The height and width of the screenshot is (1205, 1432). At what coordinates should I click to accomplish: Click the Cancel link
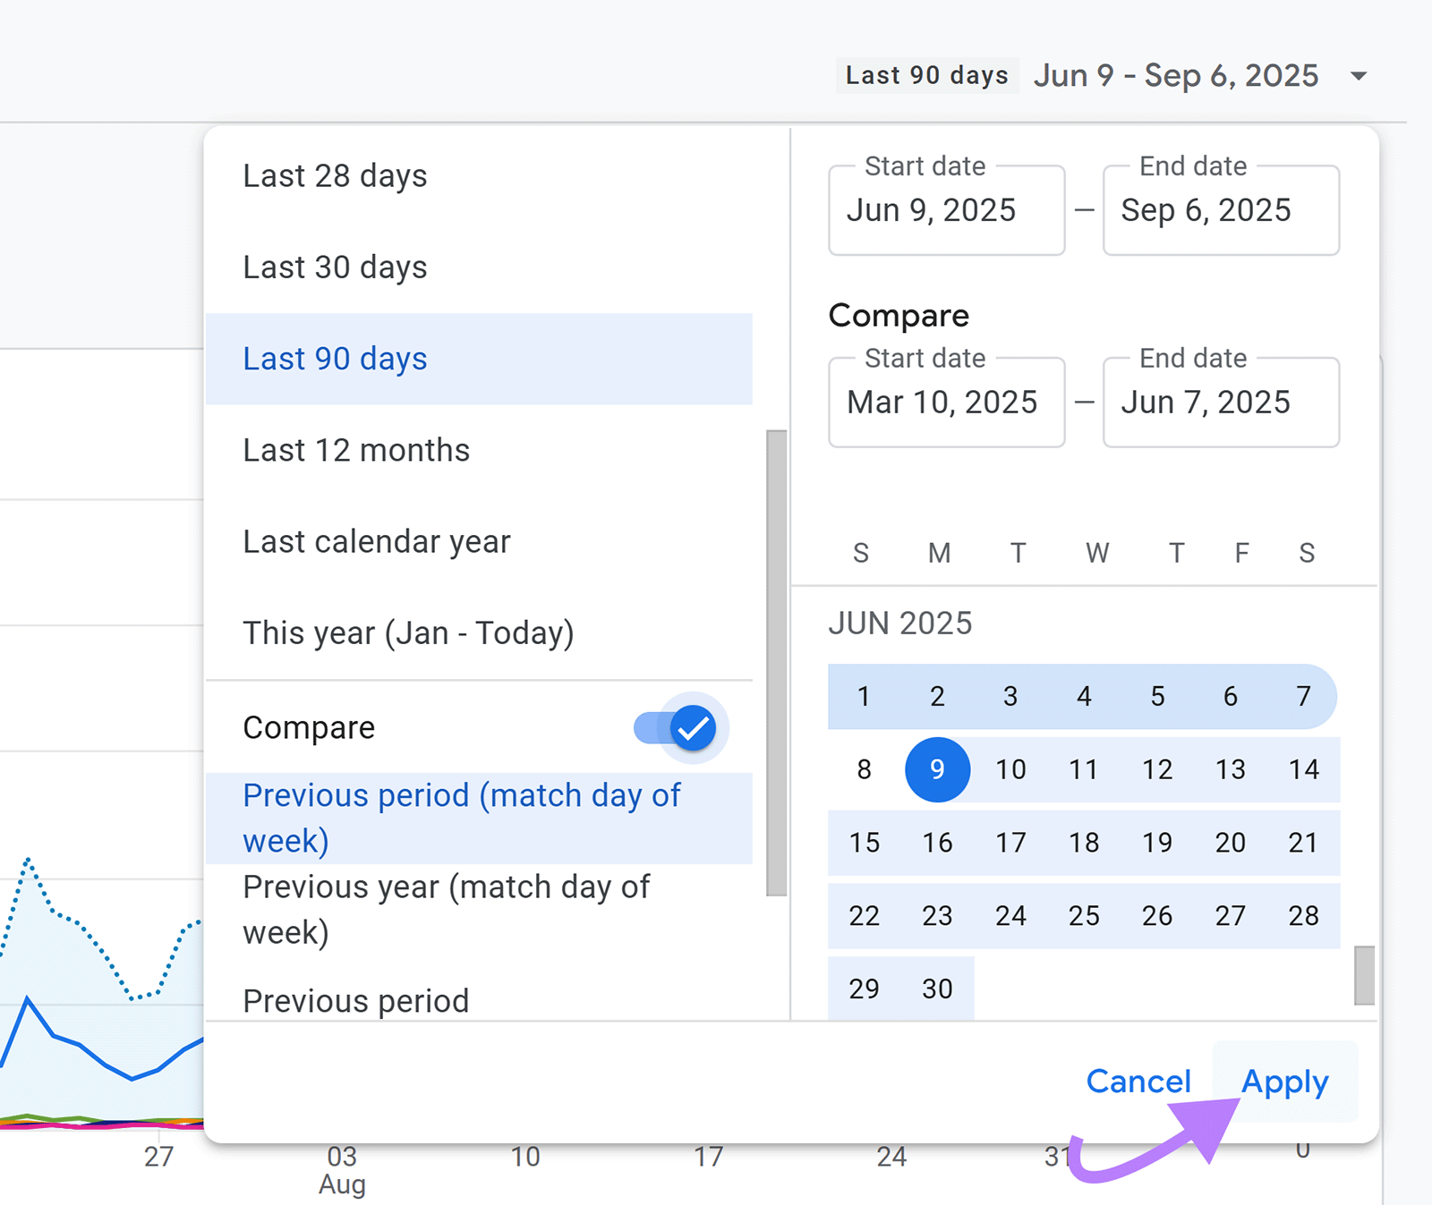coord(1138,1081)
